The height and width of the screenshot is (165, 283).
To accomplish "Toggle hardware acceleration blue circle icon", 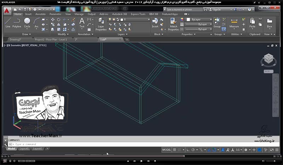I will pos(260,150).
